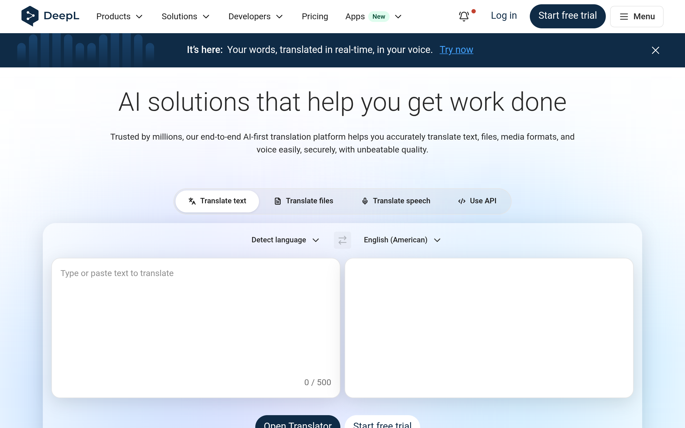This screenshot has width=685, height=428.
Task: Click the 0 / 500 character counter
Action: tap(318, 383)
